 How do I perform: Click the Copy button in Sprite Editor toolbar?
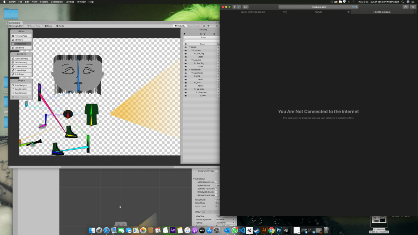coord(48,26)
